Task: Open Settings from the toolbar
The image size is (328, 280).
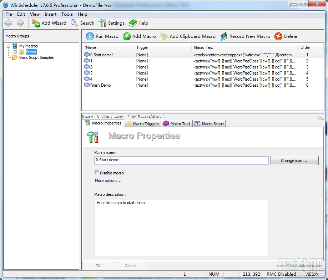Action: (111, 23)
